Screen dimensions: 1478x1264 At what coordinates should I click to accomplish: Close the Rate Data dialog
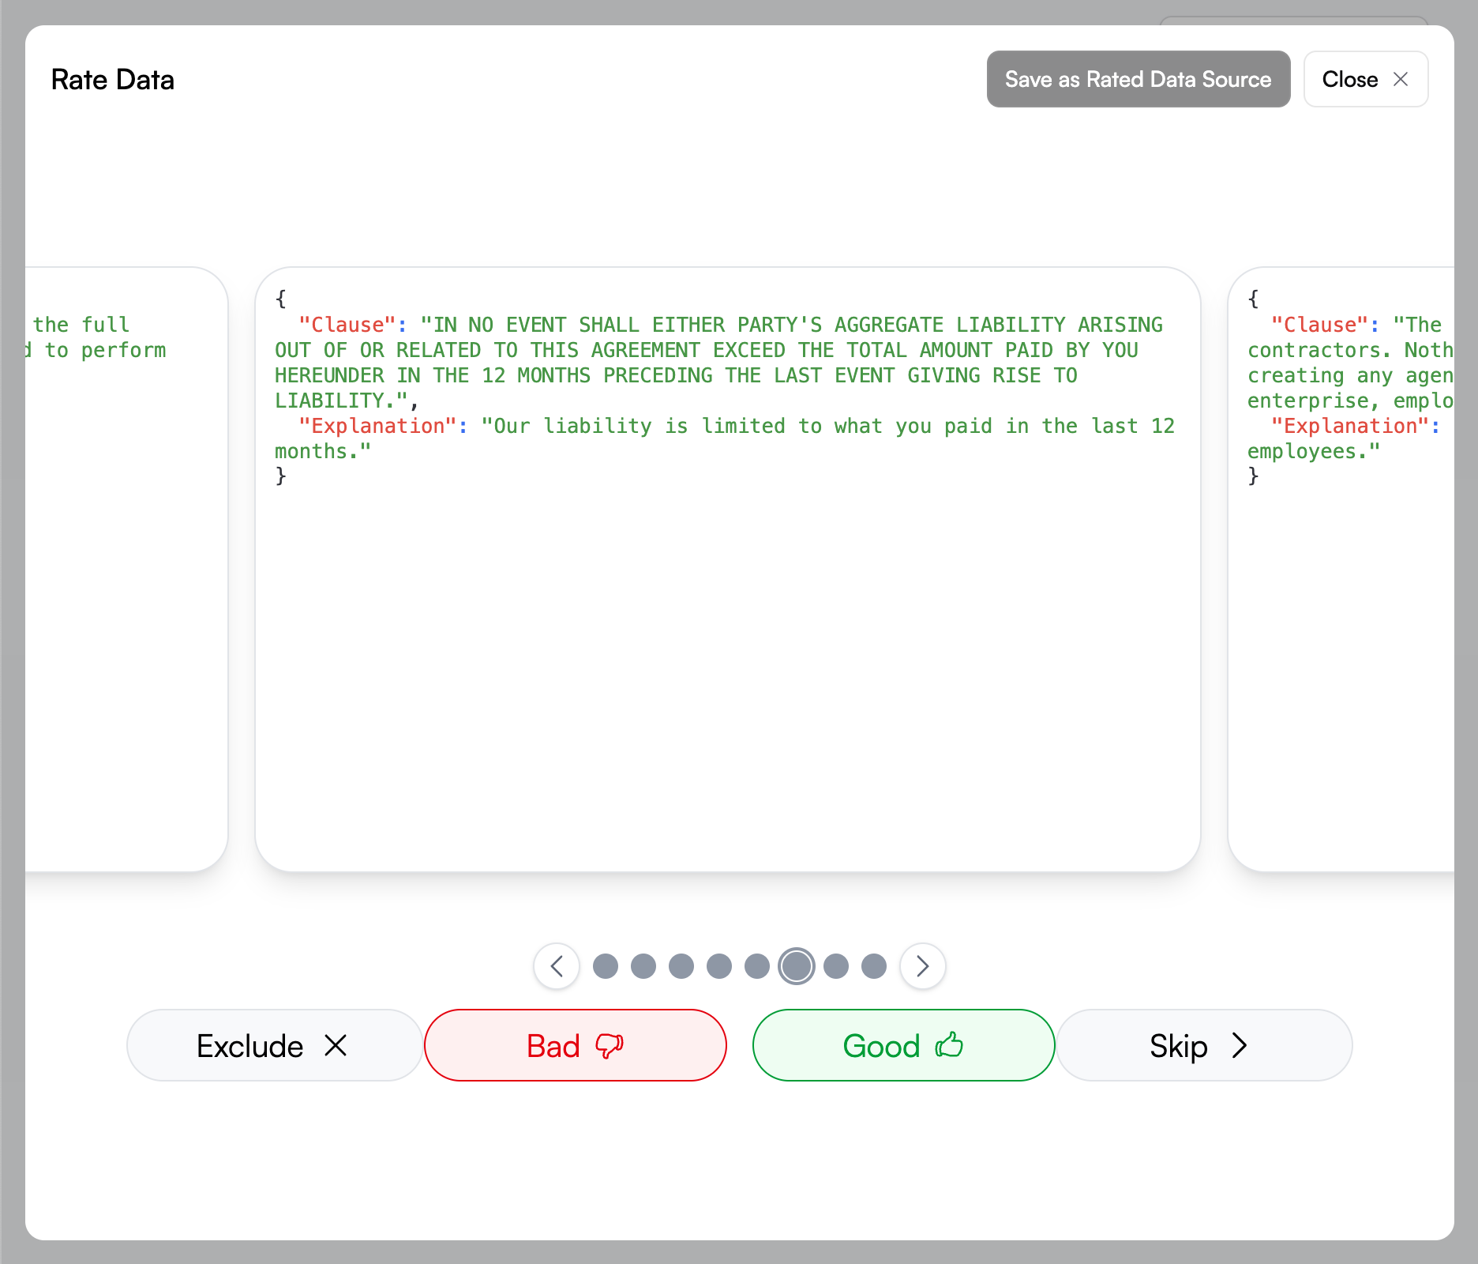click(1366, 79)
